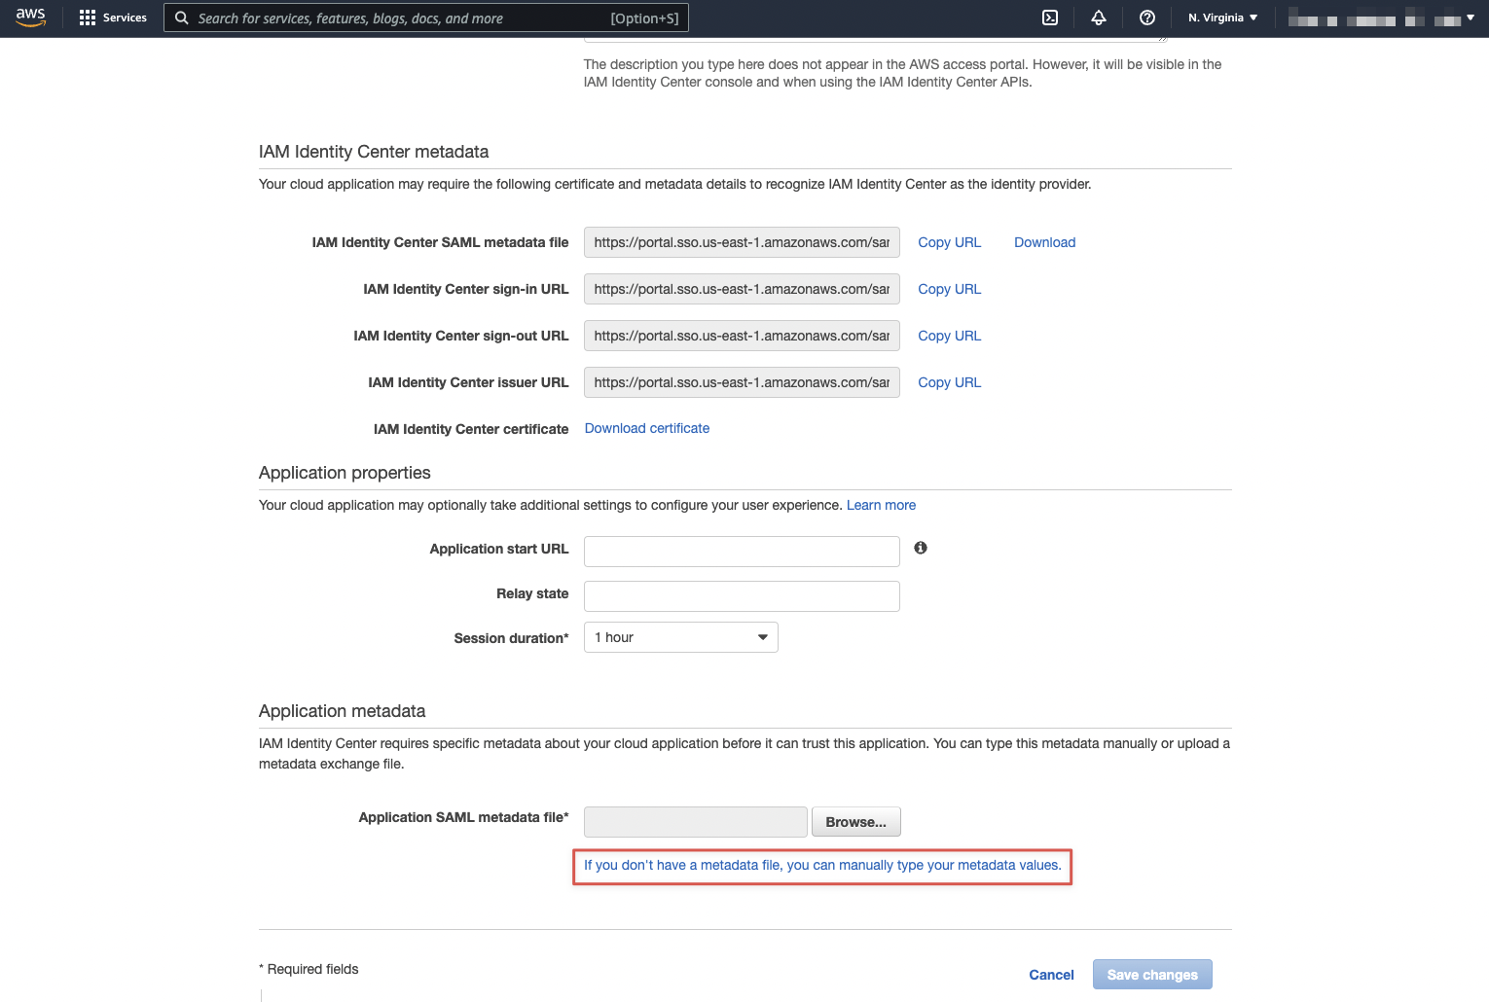The height and width of the screenshot is (1002, 1489).
Task: Open the Session duration dropdown
Action: pos(680,637)
